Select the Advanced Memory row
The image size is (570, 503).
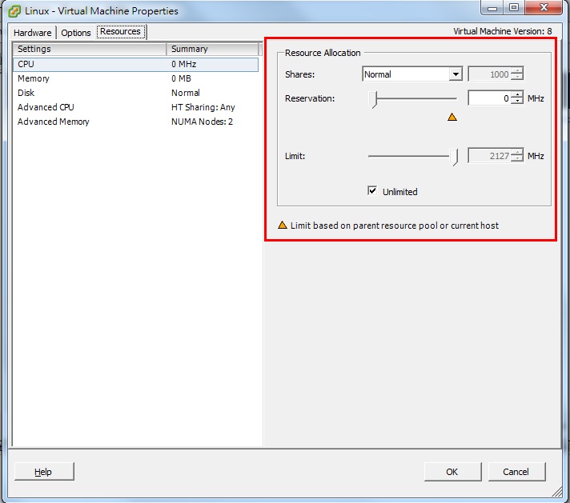pos(135,122)
